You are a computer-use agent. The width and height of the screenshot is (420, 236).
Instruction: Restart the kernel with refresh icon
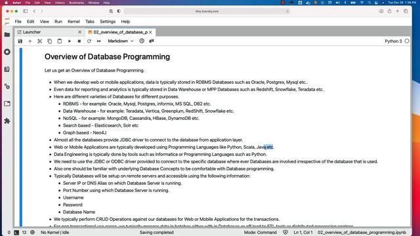pos(89,41)
